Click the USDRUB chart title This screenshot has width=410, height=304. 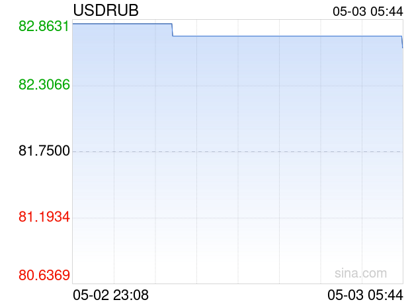point(106,11)
